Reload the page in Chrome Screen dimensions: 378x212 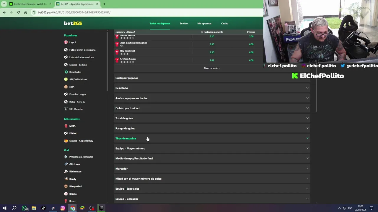click(18, 12)
